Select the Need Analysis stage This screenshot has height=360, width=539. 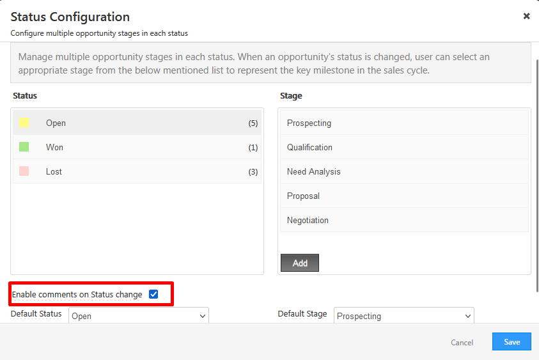point(404,171)
